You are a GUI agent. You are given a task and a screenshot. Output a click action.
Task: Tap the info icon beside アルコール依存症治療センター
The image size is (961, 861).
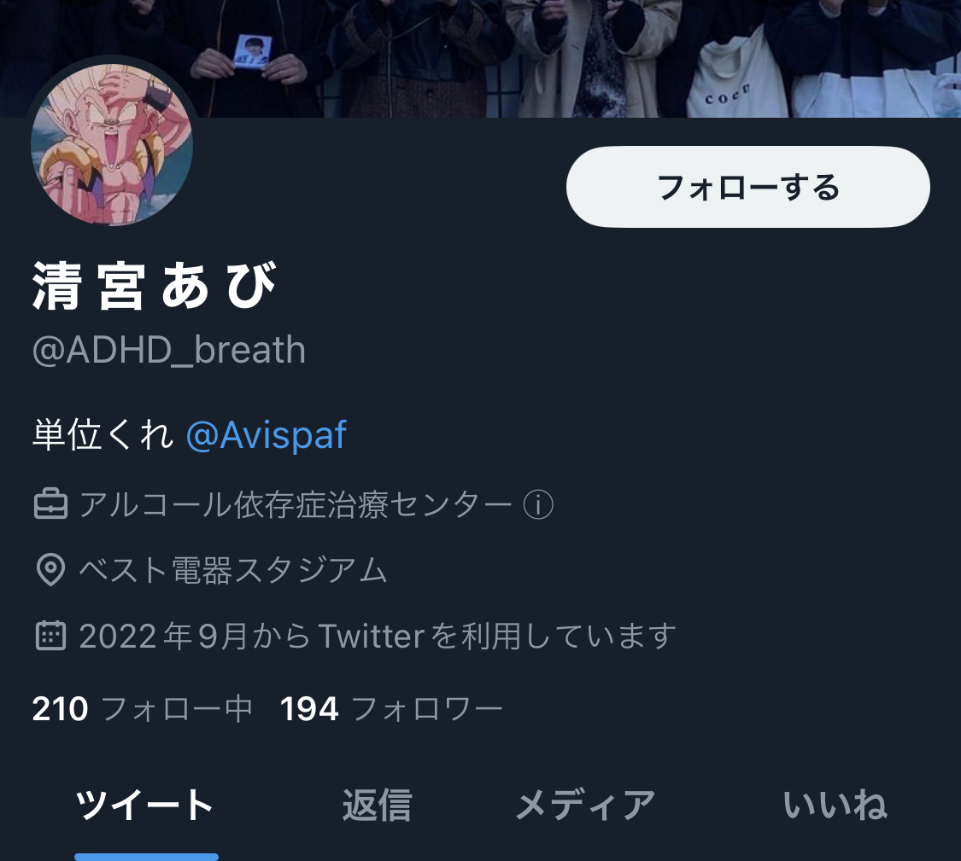[x=538, y=504]
